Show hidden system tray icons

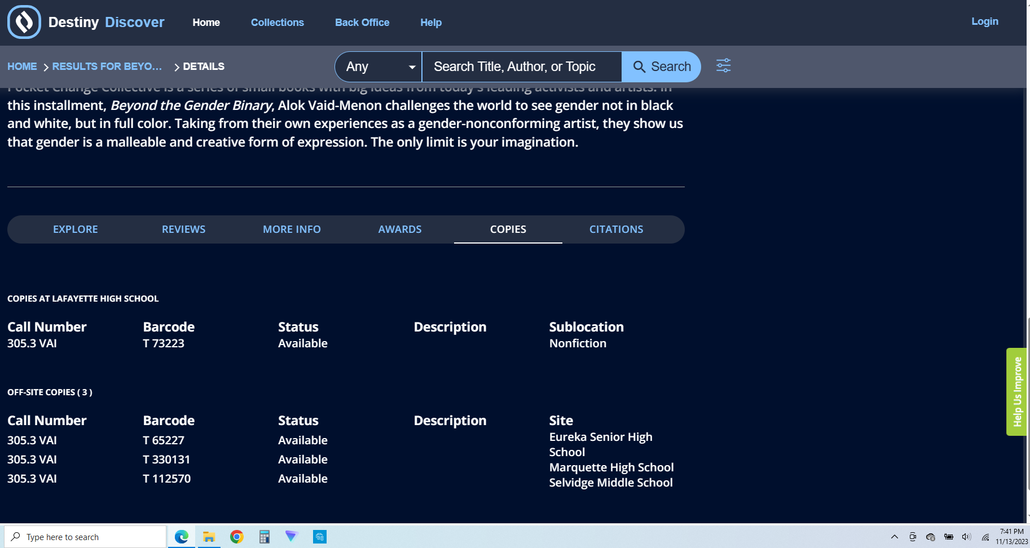coord(895,537)
